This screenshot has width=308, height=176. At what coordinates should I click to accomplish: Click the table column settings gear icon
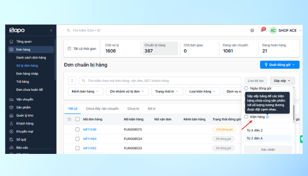pos(69,119)
